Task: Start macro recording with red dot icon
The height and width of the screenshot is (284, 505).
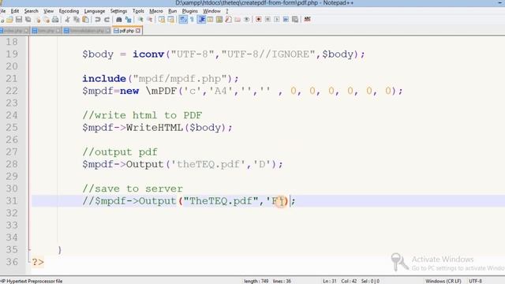Action: pos(258,20)
